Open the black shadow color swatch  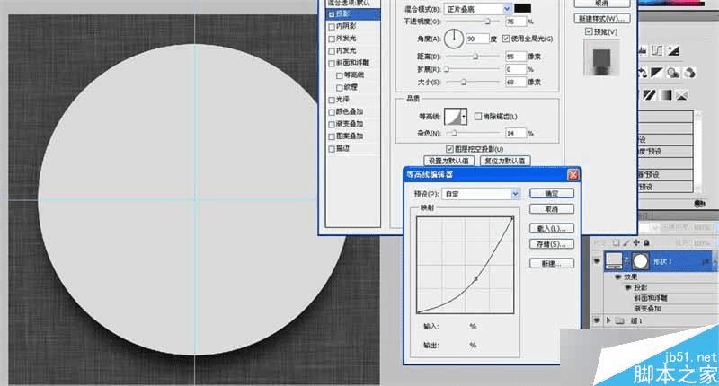pos(523,8)
